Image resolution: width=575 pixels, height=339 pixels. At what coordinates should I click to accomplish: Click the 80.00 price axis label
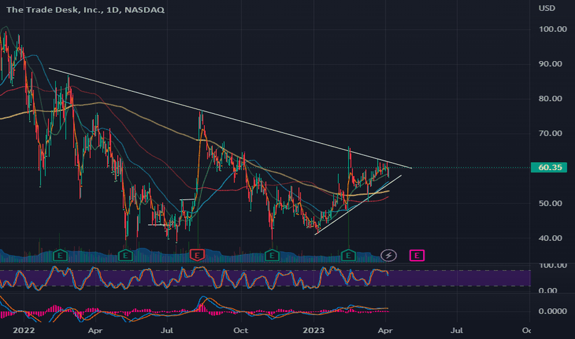pyautogui.click(x=550, y=99)
